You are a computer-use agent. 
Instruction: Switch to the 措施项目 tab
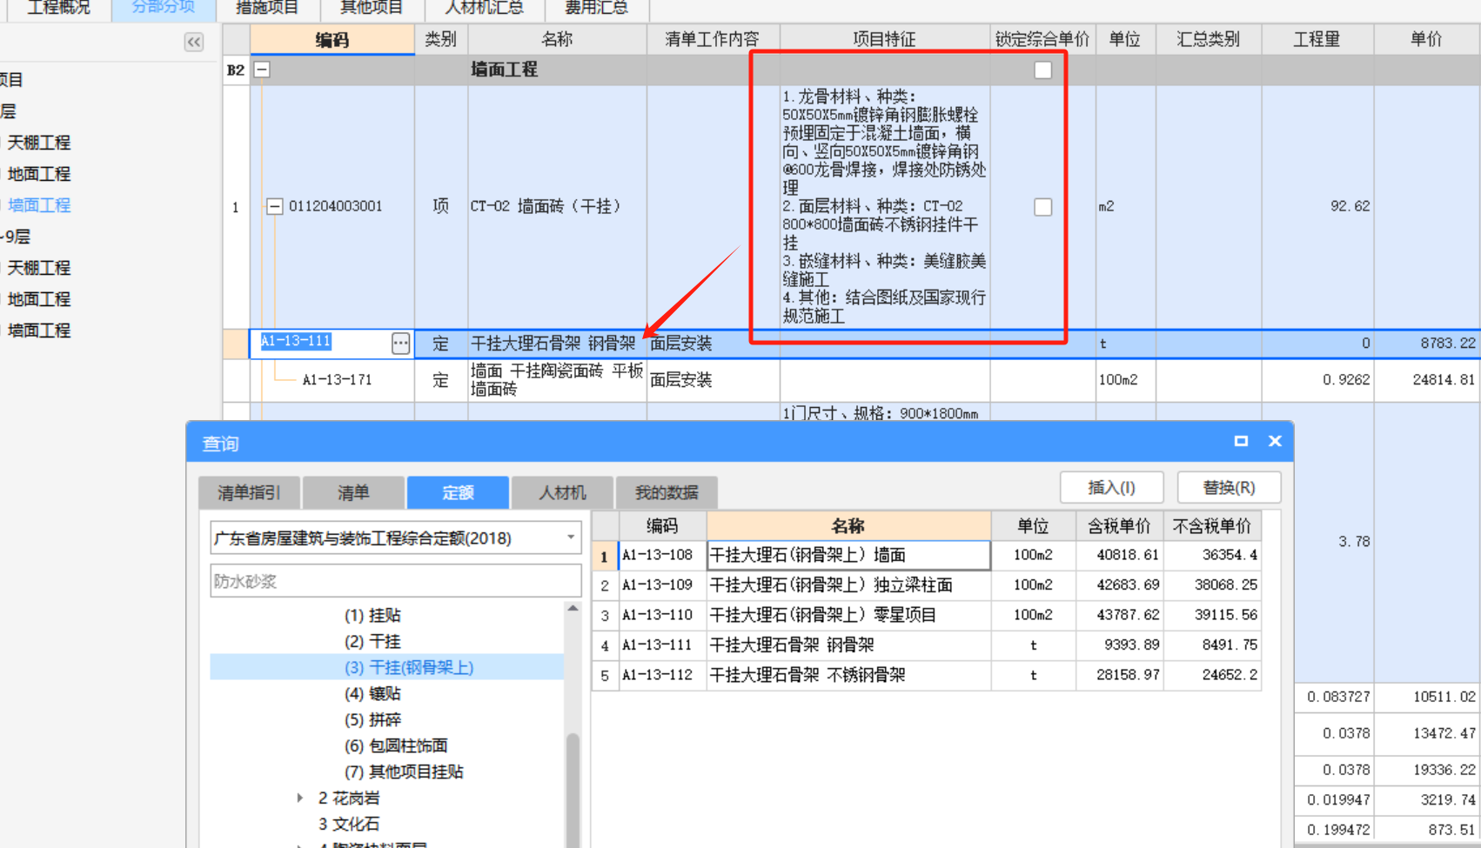pyautogui.click(x=267, y=8)
